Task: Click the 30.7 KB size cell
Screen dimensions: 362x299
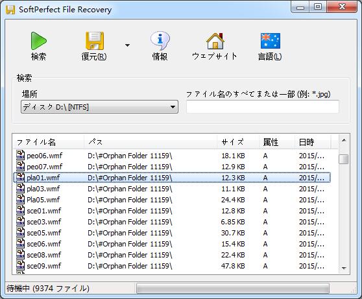Action: coord(233,233)
